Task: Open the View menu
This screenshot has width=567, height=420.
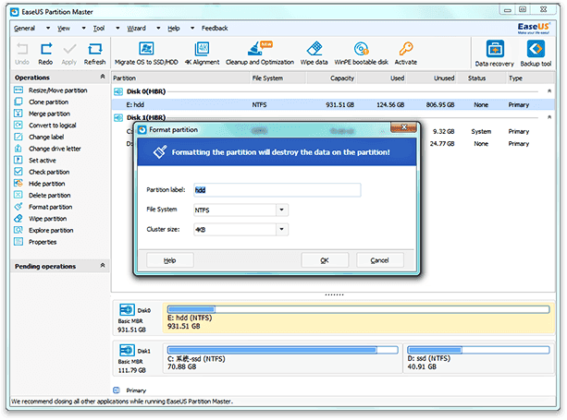Action: [x=64, y=28]
